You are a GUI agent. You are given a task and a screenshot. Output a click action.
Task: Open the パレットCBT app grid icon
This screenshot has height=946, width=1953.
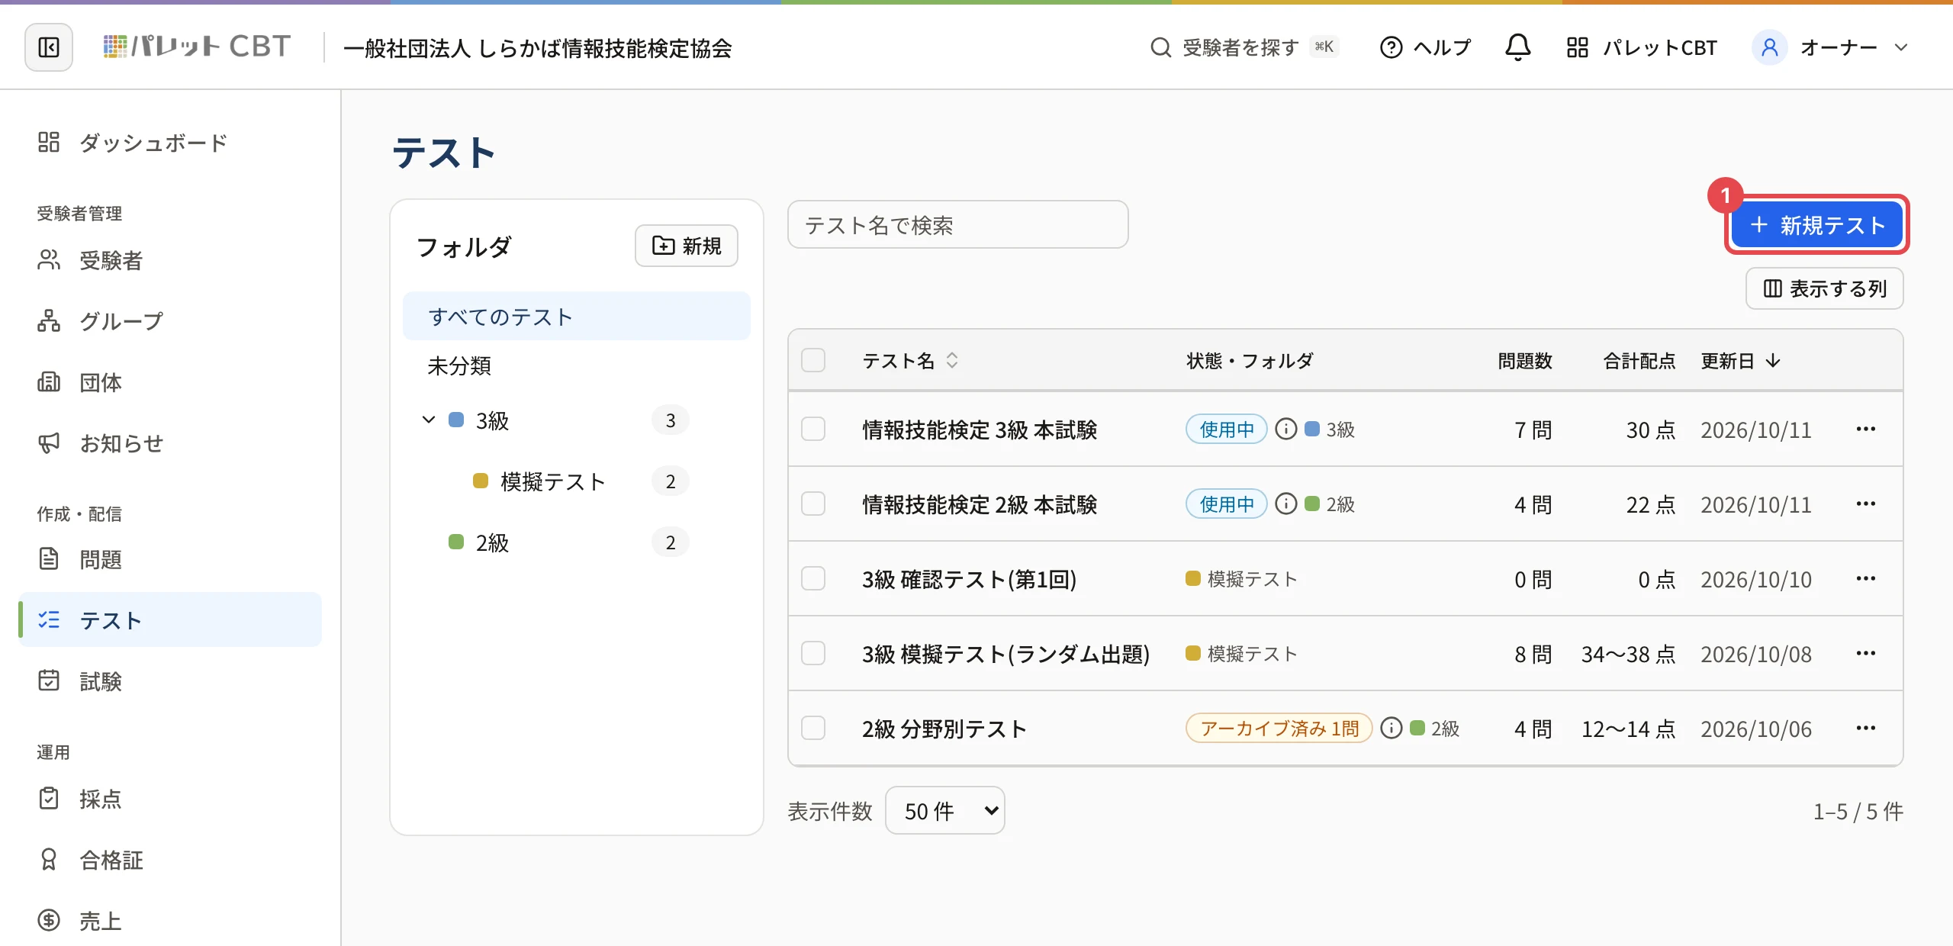pos(1577,47)
